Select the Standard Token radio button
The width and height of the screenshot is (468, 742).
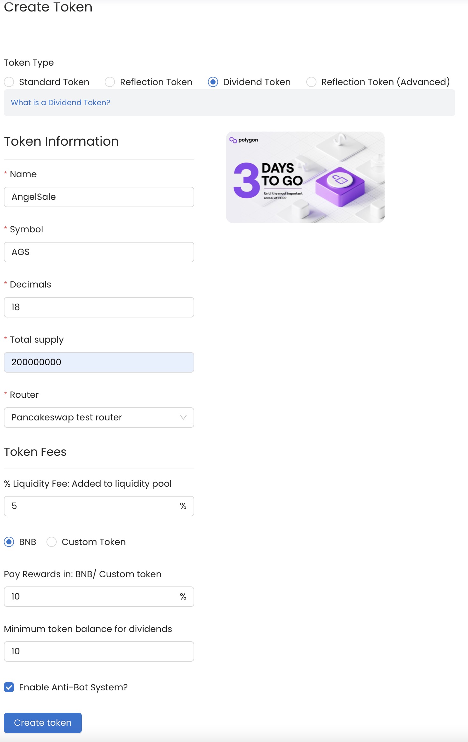(x=9, y=82)
